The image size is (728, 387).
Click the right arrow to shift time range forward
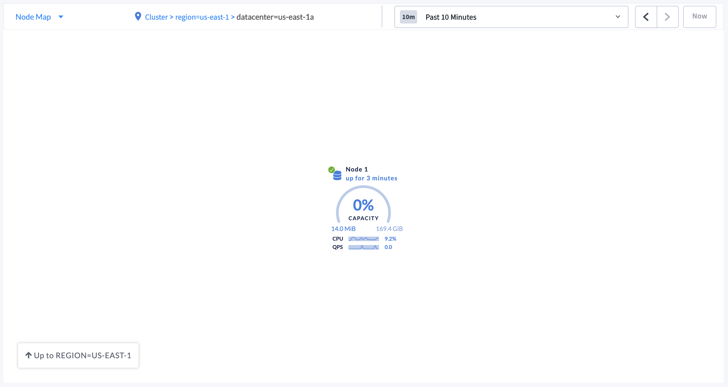click(x=667, y=17)
